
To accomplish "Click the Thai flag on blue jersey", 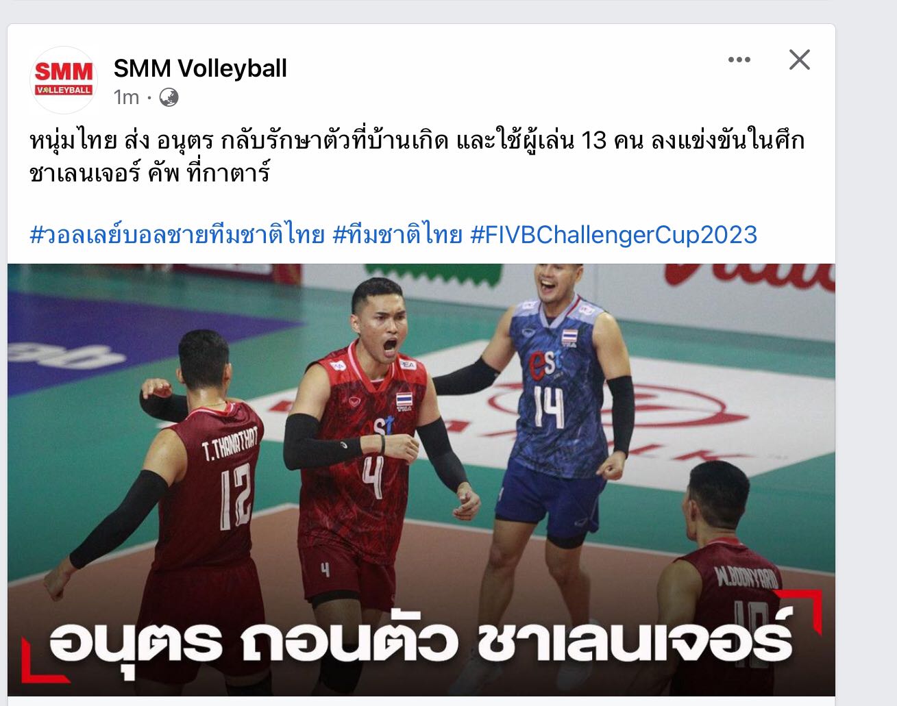I will [x=569, y=337].
